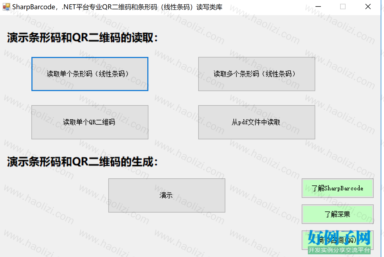
Task: Click the SharpBarcode app icon in title bar
Action: [6, 7]
